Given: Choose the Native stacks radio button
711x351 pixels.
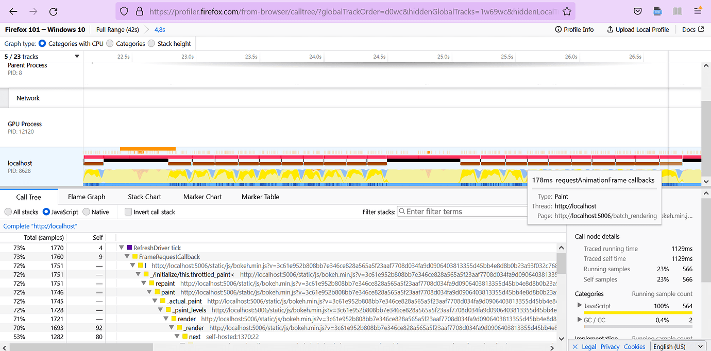Looking at the screenshot, I should tap(86, 212).
